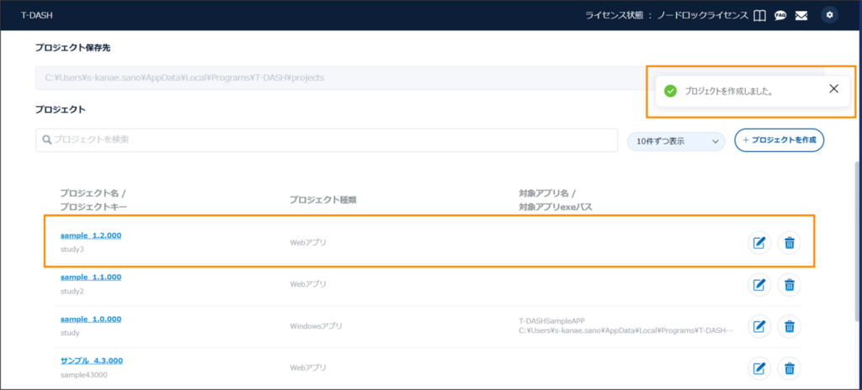The width and height of the screenshot is (862, 390).
Task: Open settings gear icon in top bar
Action: [x=830, y=15]
